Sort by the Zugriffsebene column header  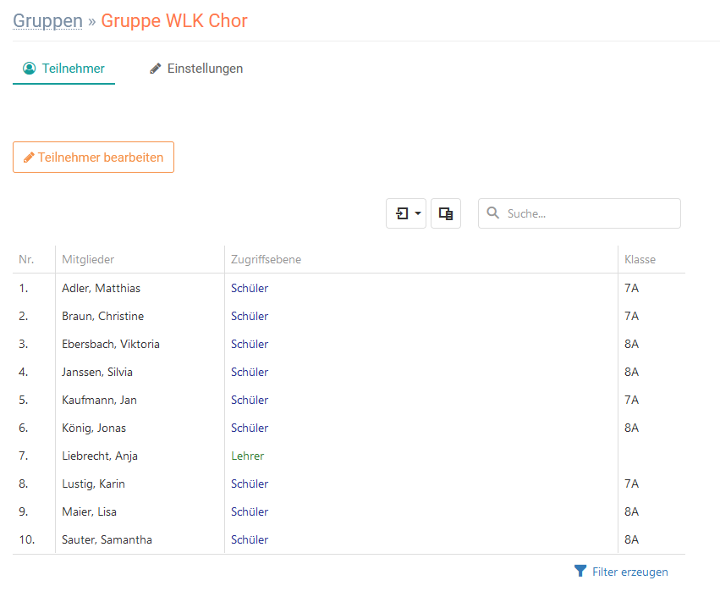click(266, 259)
